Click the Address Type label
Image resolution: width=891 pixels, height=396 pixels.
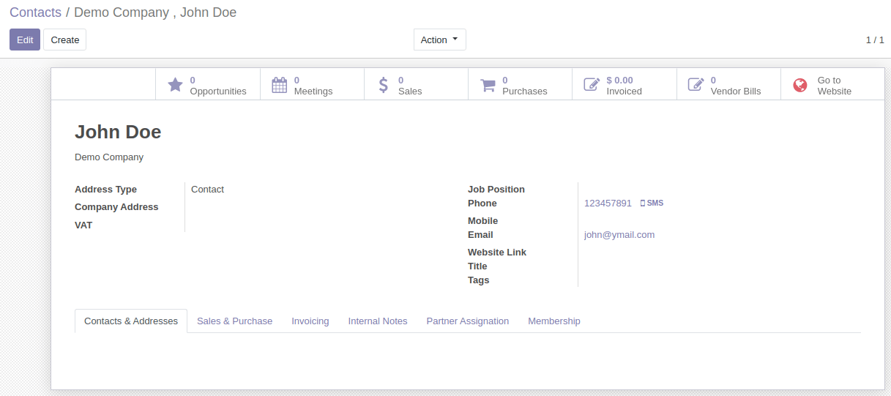pos(105,189)
